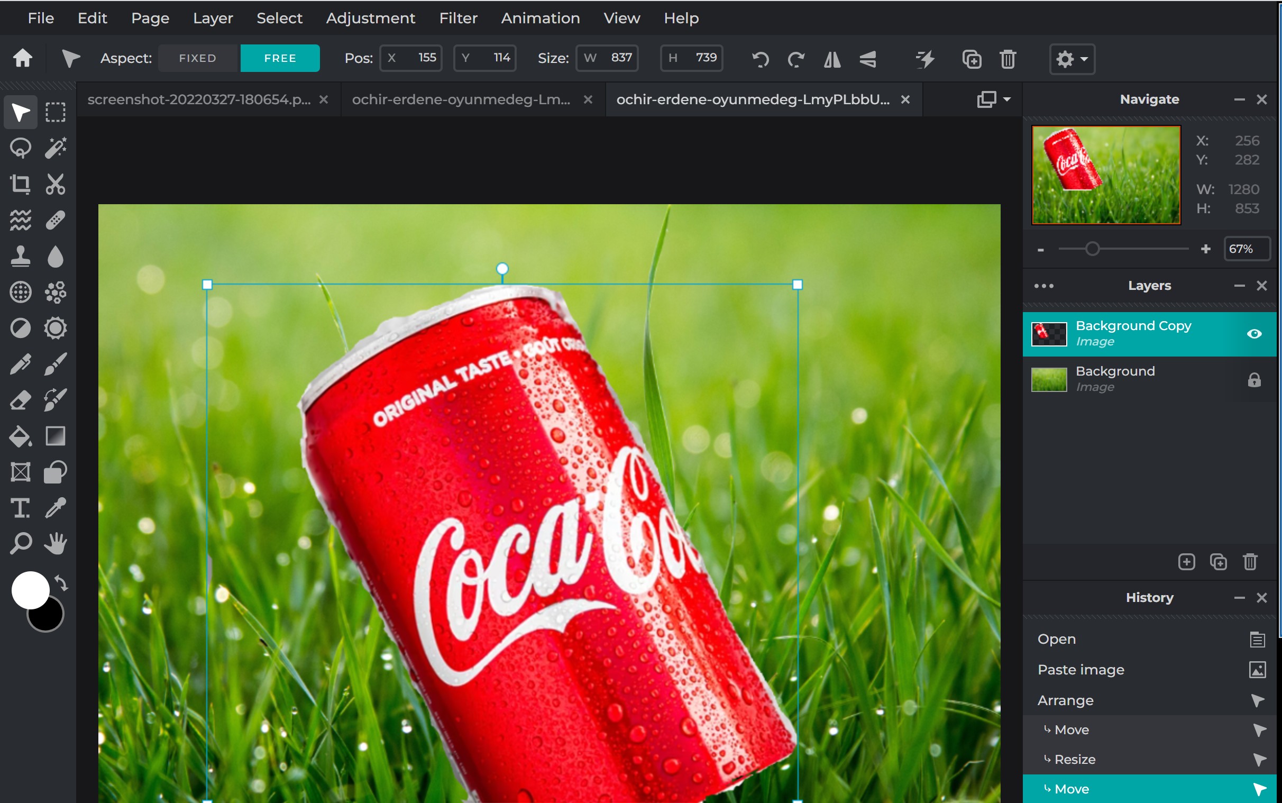Viewport: 1282px width, 803px height.
Task: Collapse the History panel
Action: click(x=1240, y=597)
